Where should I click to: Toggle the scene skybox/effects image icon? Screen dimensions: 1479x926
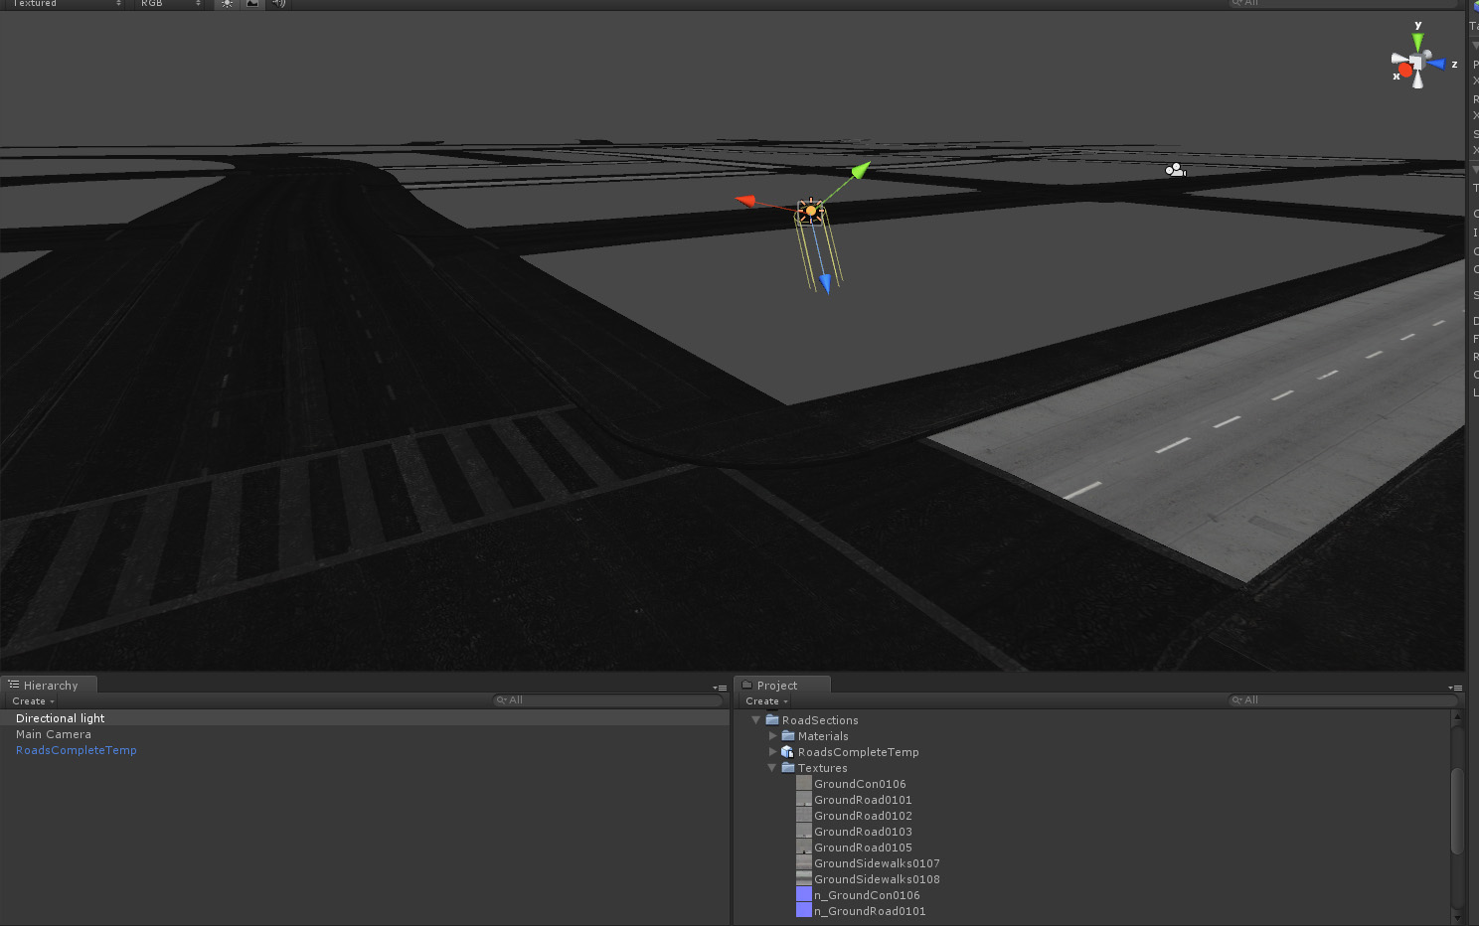click(252, 4)
